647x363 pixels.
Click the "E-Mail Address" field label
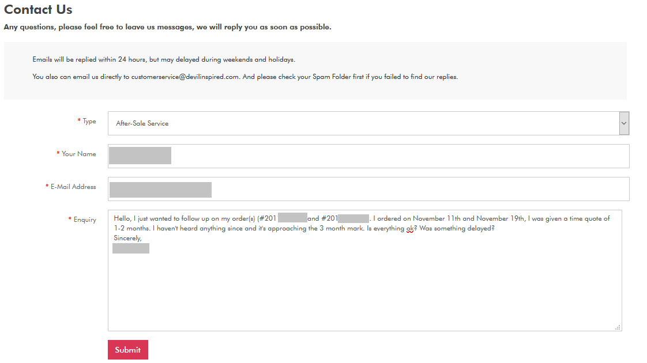click(x=73, y=187)
